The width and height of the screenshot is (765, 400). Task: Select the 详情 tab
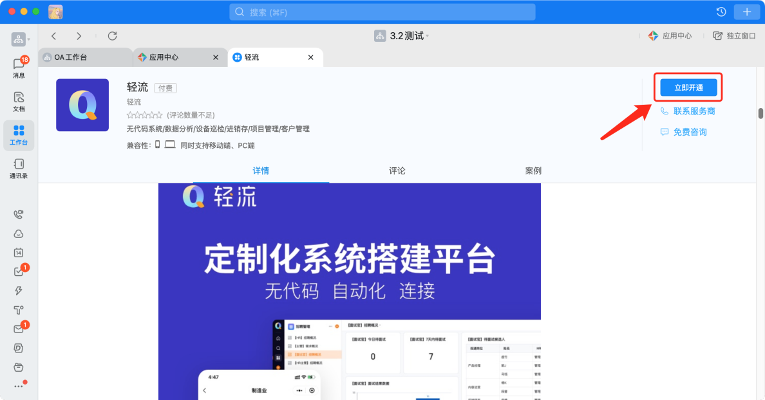click(x=261, y=170)
